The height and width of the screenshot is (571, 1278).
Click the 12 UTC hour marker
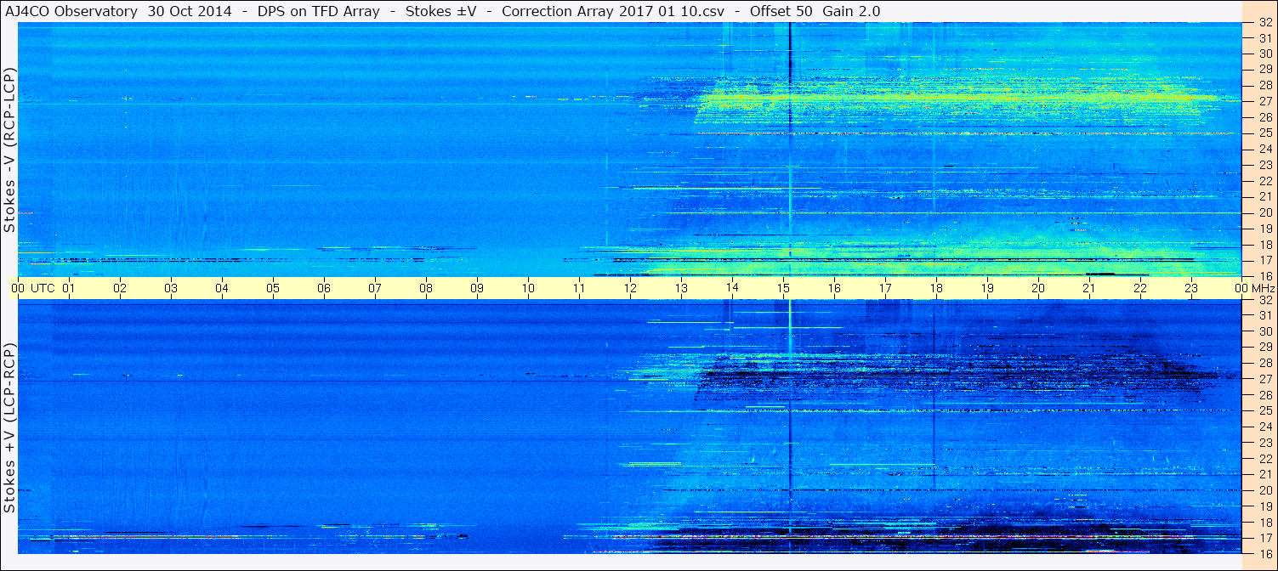point(630,288)
